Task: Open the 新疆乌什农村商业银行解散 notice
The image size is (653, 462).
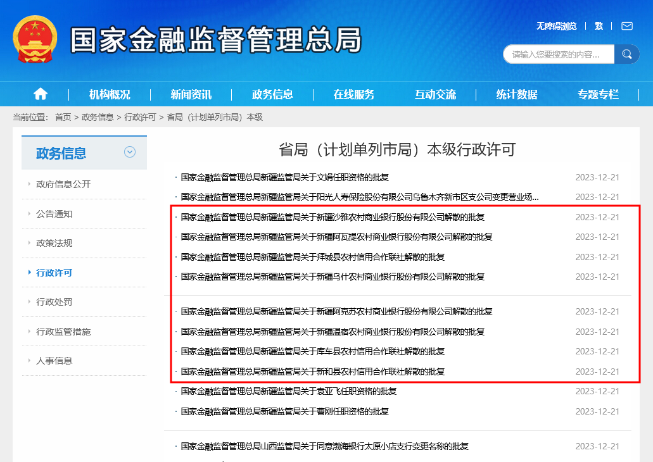Action: (x=333, y=277)
